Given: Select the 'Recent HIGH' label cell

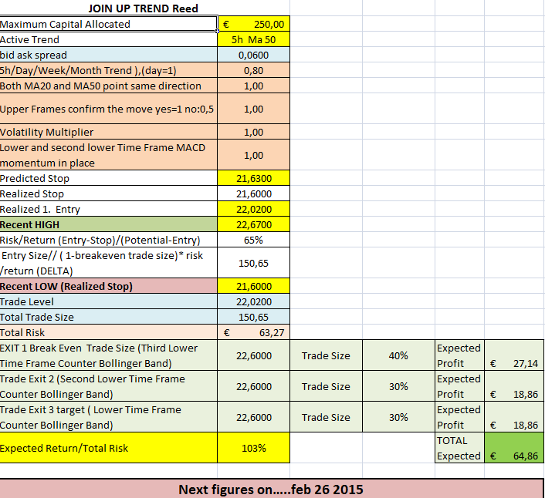Looking at the screenshot, I should [108, 224].
